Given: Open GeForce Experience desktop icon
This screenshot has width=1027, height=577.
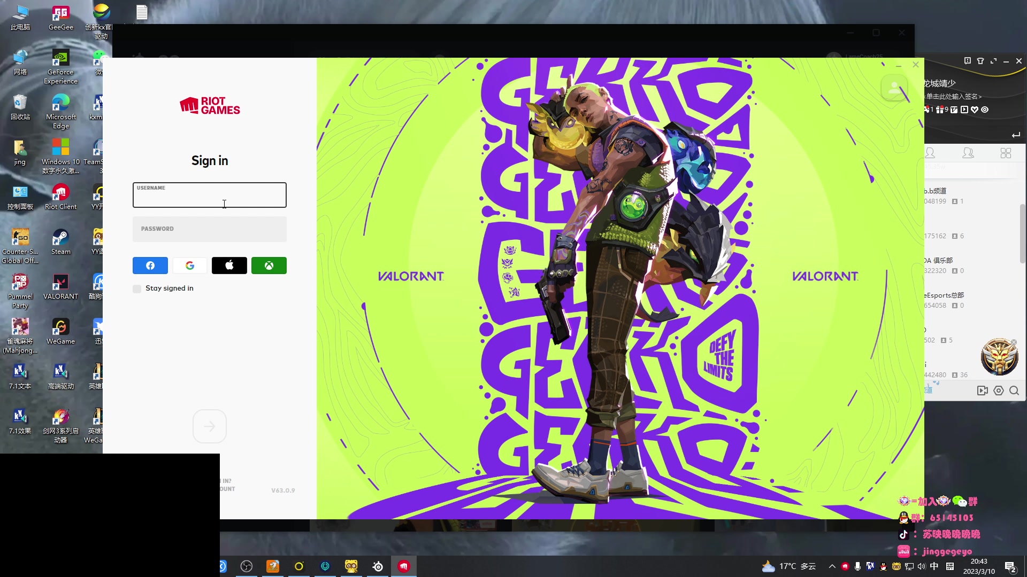Looking at the screenshot, I should point(61,67).
